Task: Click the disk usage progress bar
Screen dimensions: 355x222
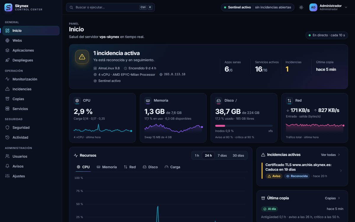Action: (244, 126)
